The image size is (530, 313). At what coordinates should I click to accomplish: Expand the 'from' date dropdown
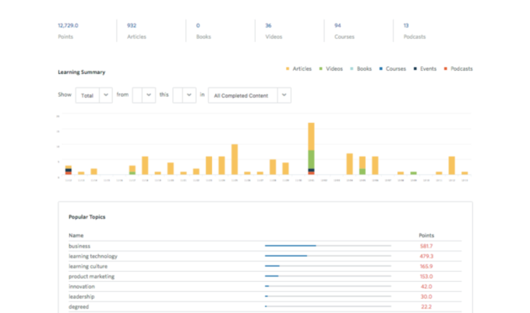pos(143,95)
